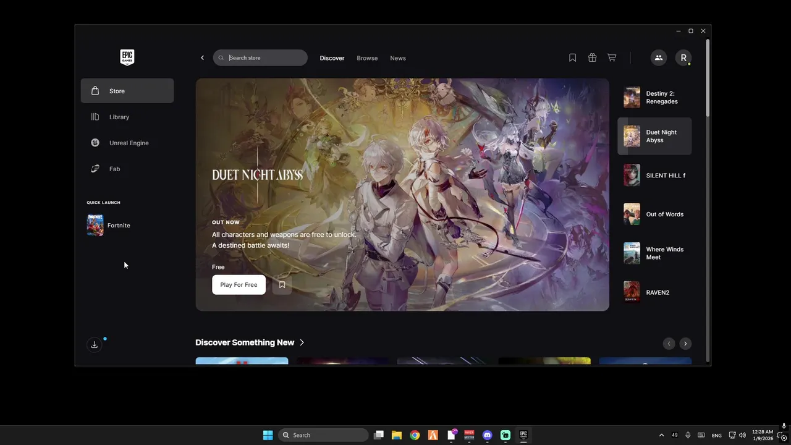791x445 pixels.
Task: Click the microphone tray icon
Action: click(688, 435)
